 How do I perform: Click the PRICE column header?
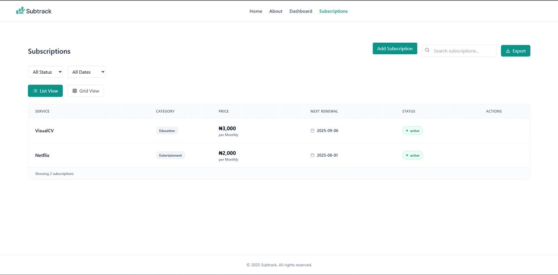coord(224,111)
